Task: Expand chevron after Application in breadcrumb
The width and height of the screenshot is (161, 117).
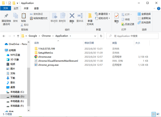Action: tap(70, 36)
